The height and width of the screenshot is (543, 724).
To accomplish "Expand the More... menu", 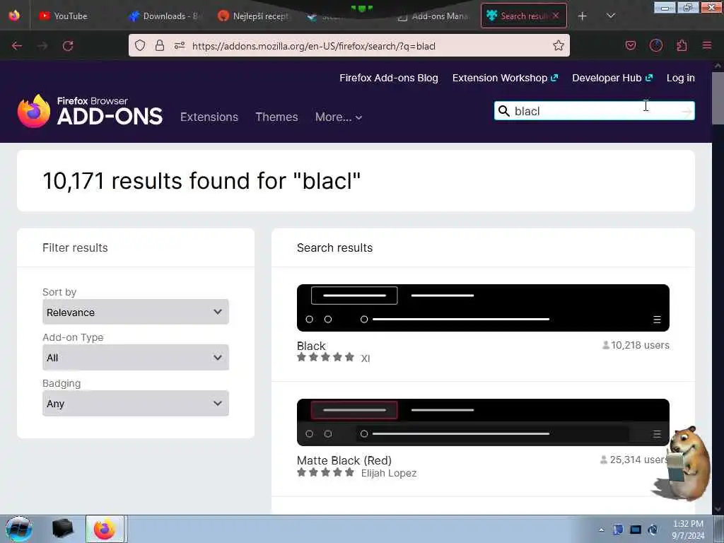I will pos(339,117).
